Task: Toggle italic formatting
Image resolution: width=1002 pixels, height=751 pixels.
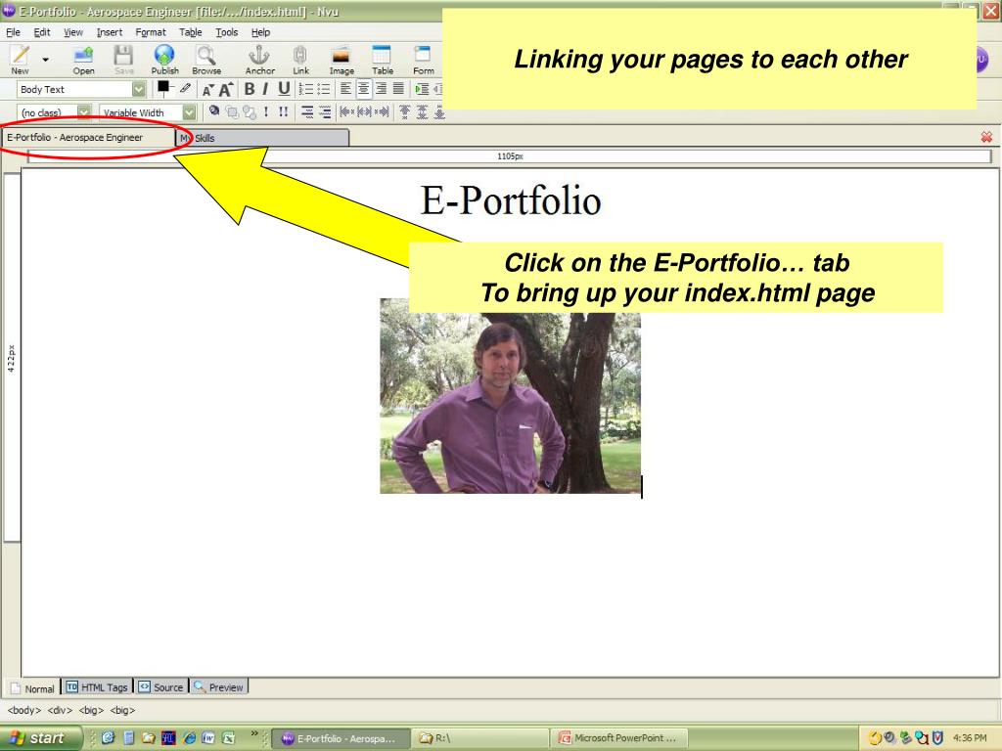Action: (x=265, y=89)
